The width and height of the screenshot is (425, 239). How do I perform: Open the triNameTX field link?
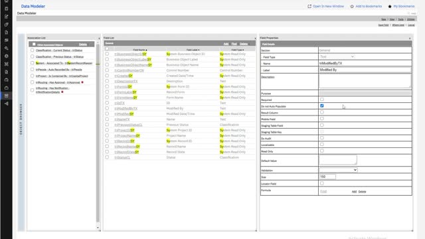[x=122, y=119]
